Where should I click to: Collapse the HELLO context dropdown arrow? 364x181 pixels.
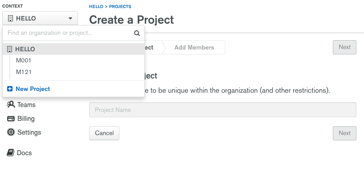70,19
